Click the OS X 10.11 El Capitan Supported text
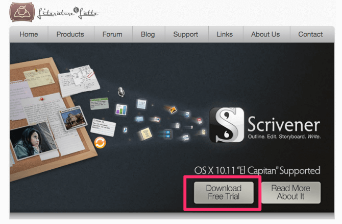The width and height of the screenshot is (342, 224). pos(257,170)
